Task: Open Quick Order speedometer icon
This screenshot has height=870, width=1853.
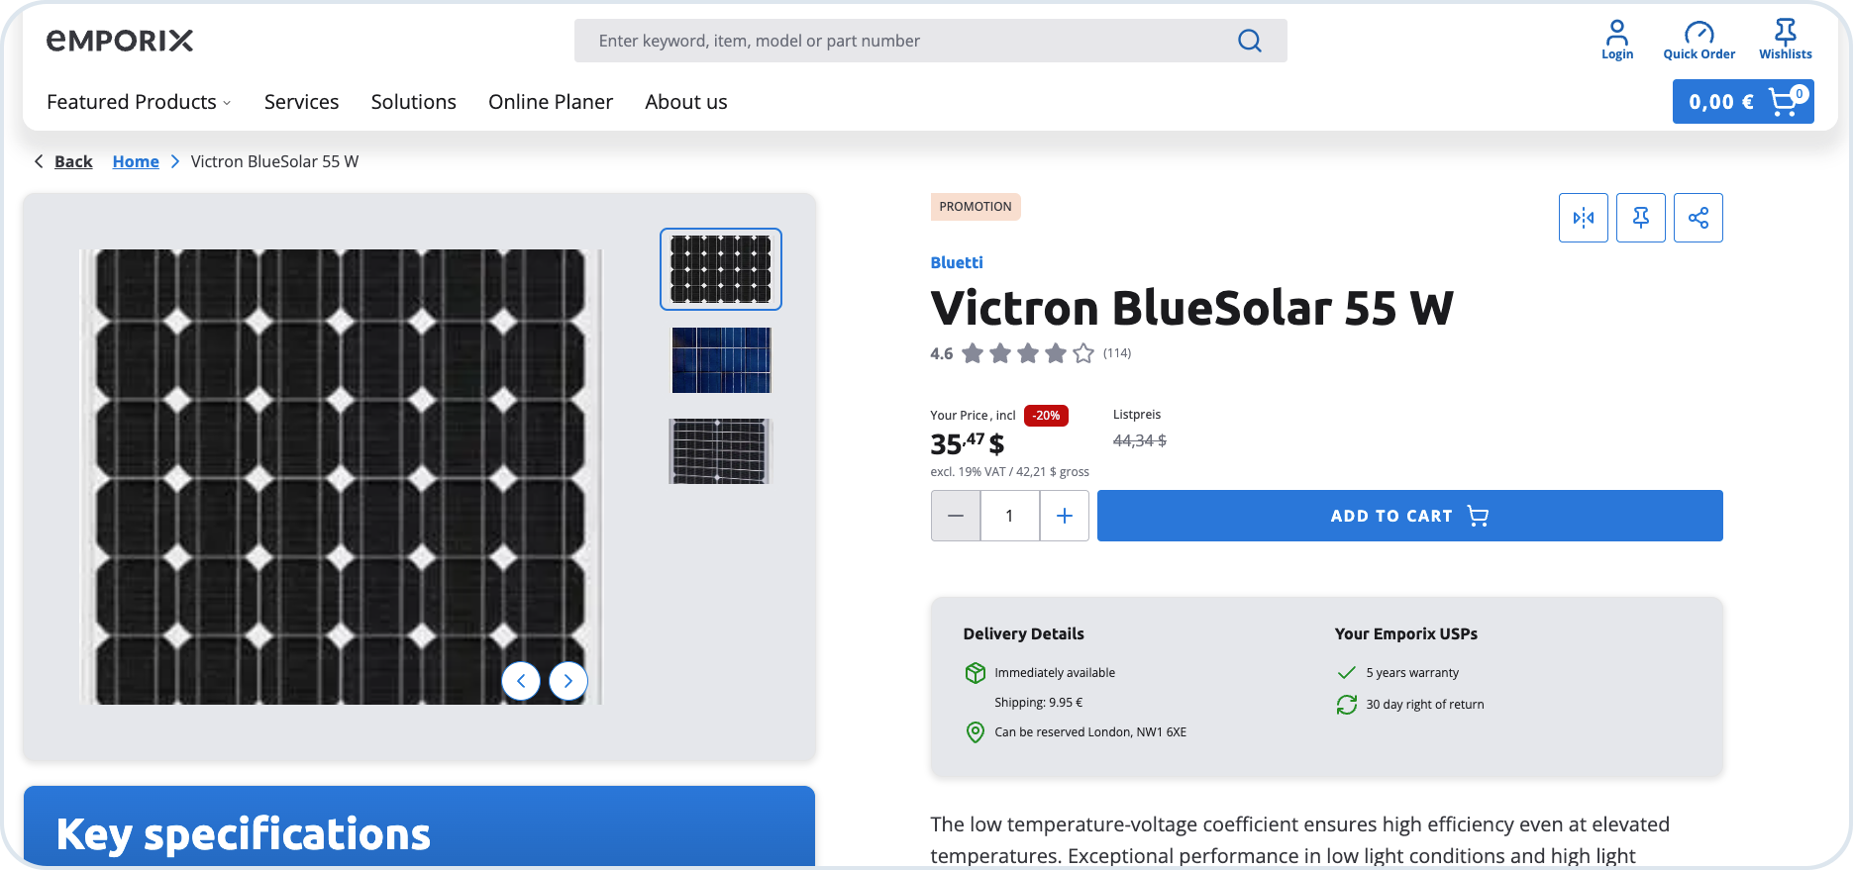Action: tap(1699, 40)
